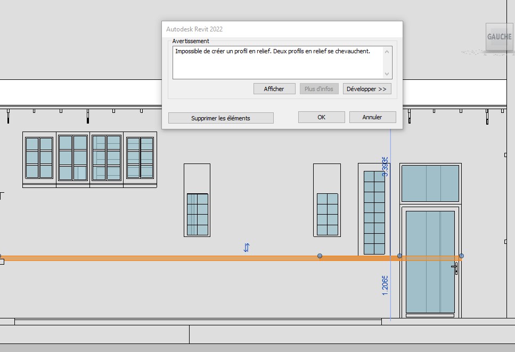
Task: Click the 1.206 temporary dimension value
Action: (385, 285)
